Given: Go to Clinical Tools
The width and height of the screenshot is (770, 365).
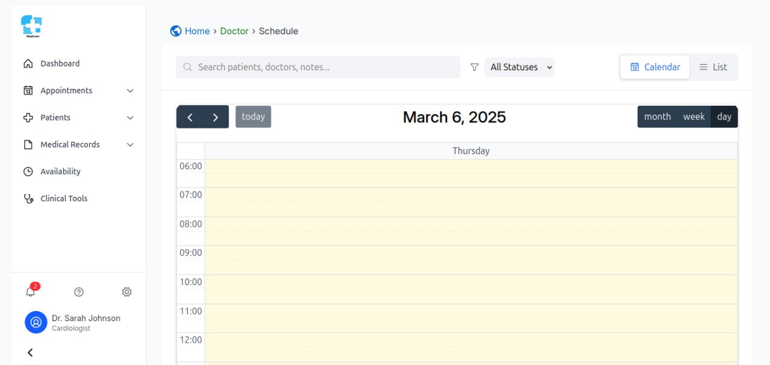Looking at the screenshot, I should click(x=64, y=199).
